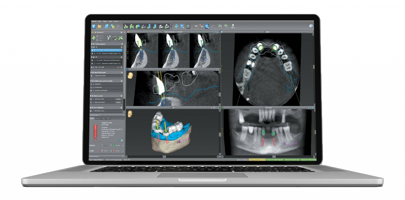Viewport: 405px width, 200px height.
Task: Toggle visibility of Digital Drill Guide row
Action: point(91,75)
